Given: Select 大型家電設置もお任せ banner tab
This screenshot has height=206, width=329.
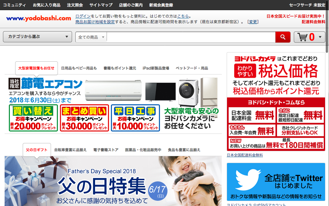Looking at the screenshot, I should click(36, 68).
